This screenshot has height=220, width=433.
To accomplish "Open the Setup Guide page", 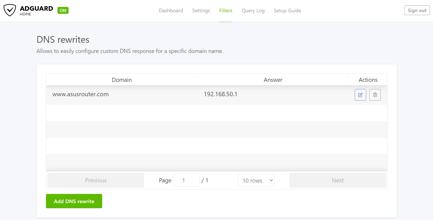I will [287, 10].
